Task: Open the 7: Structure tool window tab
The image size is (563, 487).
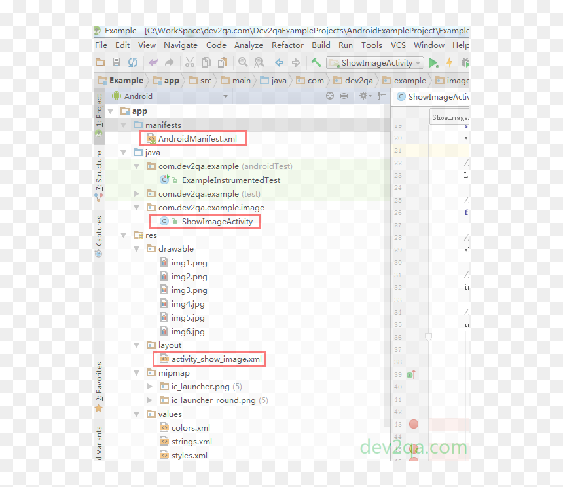Action: 99,176
